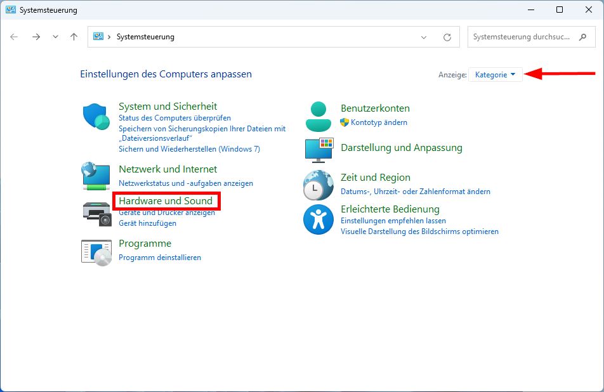Select the Erleichterte Bedienung accessibility icon

click(318, 219)
